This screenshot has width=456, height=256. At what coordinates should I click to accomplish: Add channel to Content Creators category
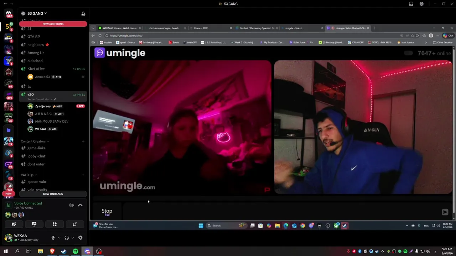[x=83, y=141]
